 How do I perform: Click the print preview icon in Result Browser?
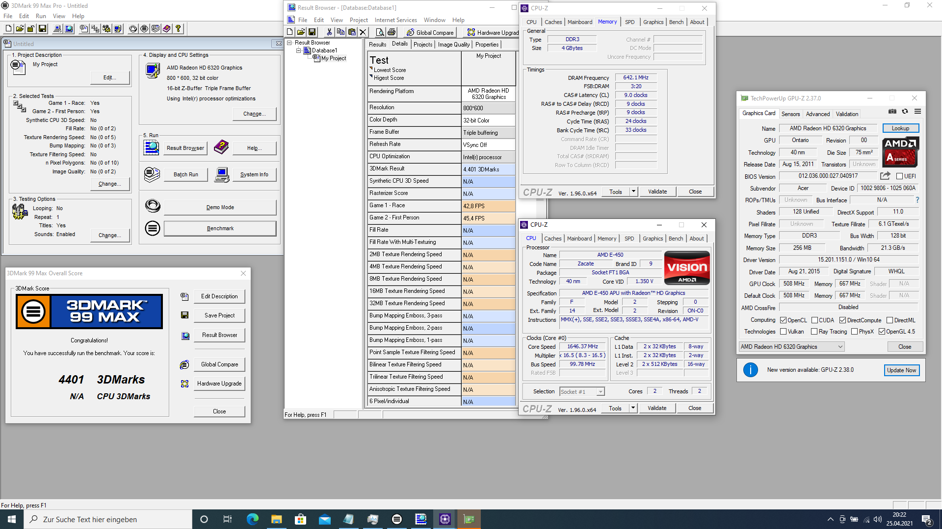(380, 32)
